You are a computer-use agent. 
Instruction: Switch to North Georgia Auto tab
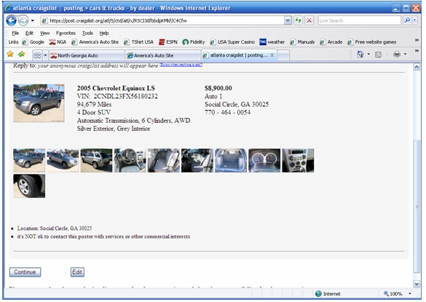[x=87, y=56]
